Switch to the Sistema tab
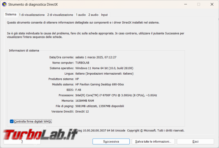The height and width of the screenshot is (148, 219). (11, 15)
